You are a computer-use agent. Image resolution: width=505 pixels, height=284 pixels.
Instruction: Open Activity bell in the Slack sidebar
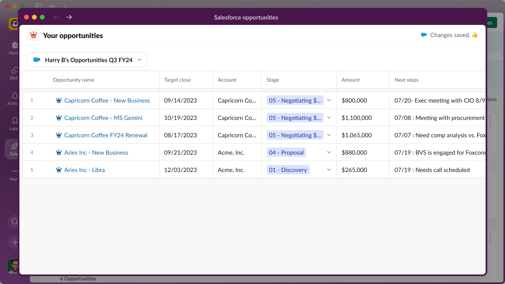tap(14, 98)
